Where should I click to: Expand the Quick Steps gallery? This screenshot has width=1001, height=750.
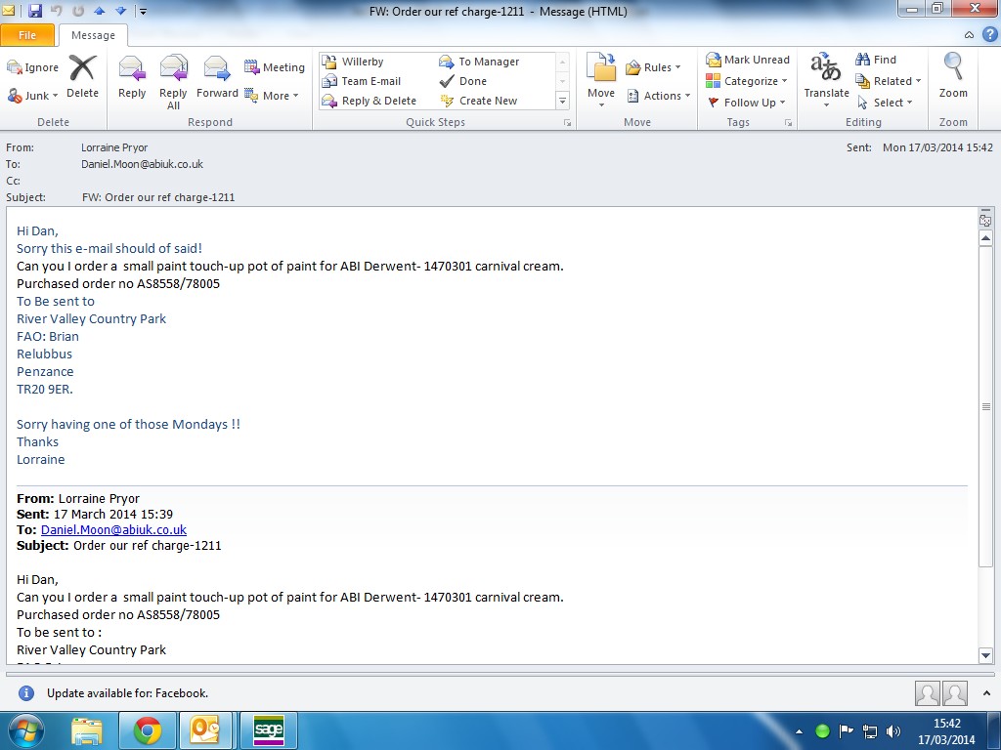(x=562, y=101)
